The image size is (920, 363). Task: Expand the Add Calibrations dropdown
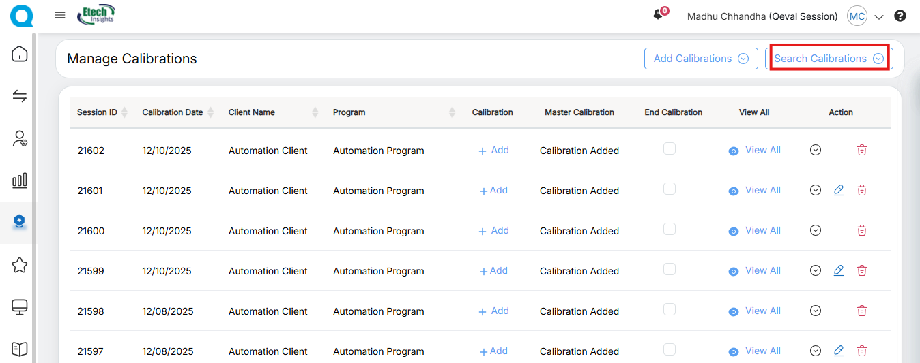click(701, 59)
